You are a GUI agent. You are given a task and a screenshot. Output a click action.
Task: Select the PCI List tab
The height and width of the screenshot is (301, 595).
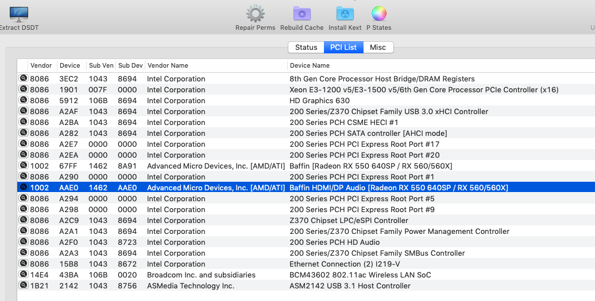click(343, 48)
